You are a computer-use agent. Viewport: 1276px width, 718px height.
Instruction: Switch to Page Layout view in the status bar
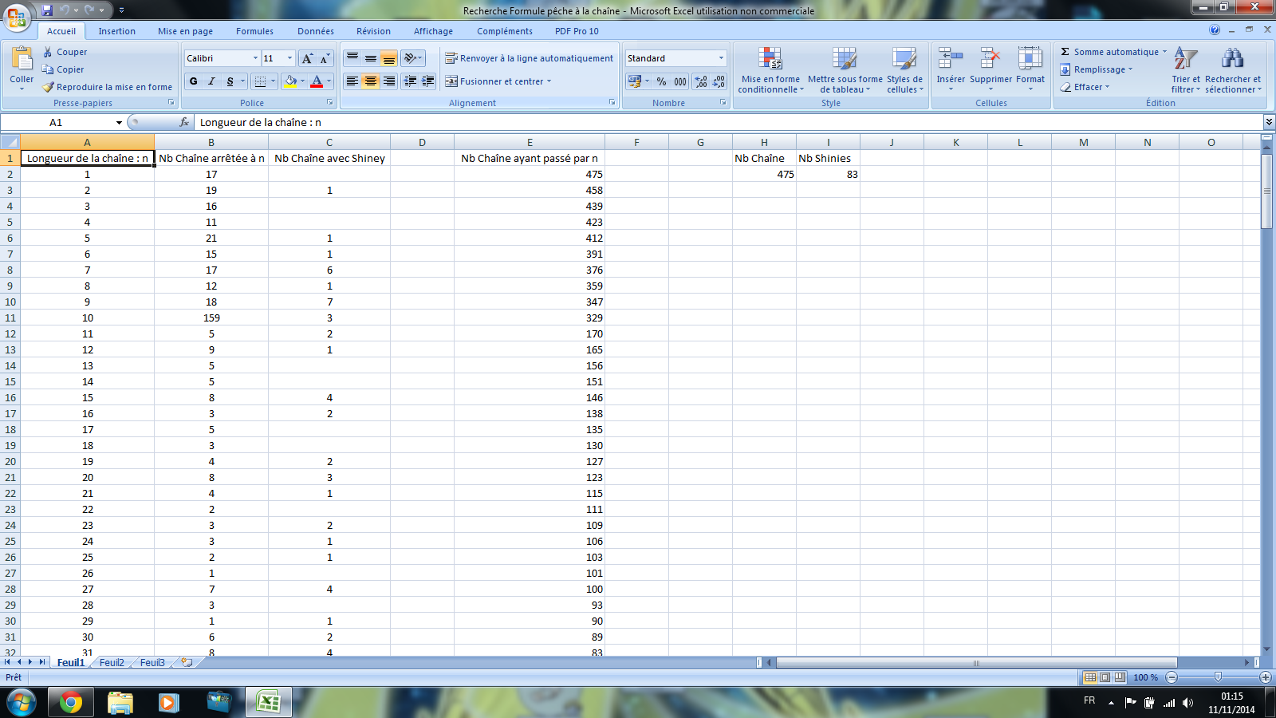coord(1105,677)
